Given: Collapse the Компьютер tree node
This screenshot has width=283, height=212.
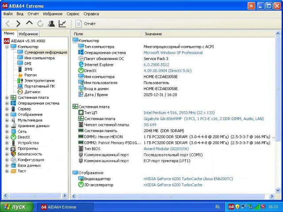Looking at the screenshot, I should [x=7, y=47].
